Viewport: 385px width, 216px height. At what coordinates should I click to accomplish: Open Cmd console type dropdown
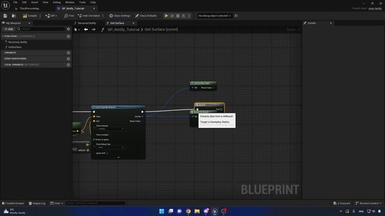[57, 203]
